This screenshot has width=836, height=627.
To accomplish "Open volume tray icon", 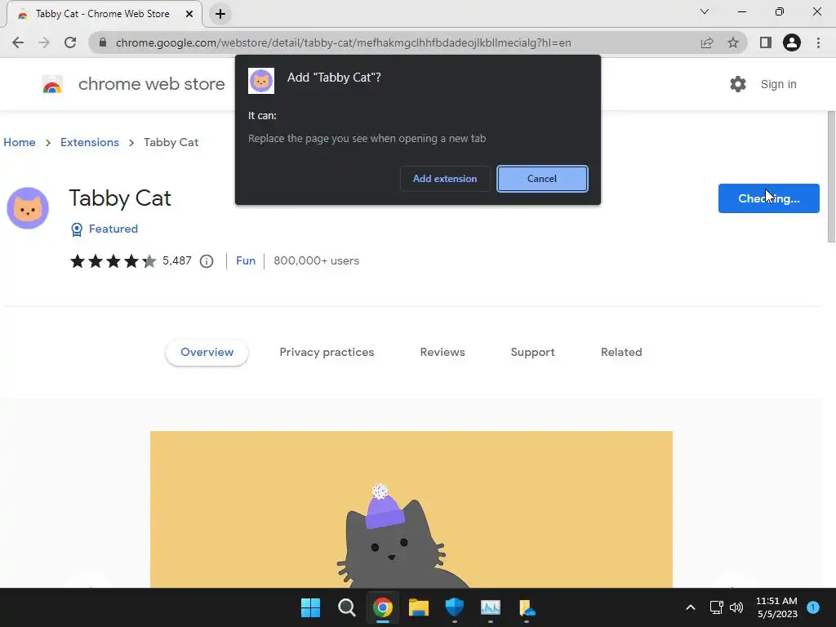I will tap(736, 607).
